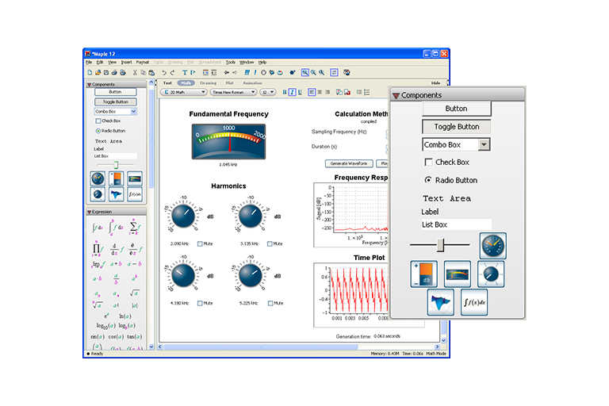
Task: Select the volume gauge (dB) component icon
Action: click(x=423, y=274)
